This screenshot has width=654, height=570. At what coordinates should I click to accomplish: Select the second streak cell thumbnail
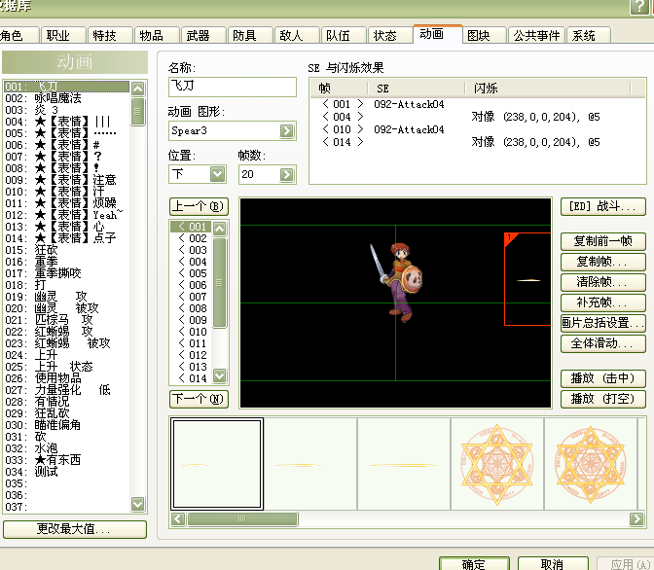[x=310, y=464]
